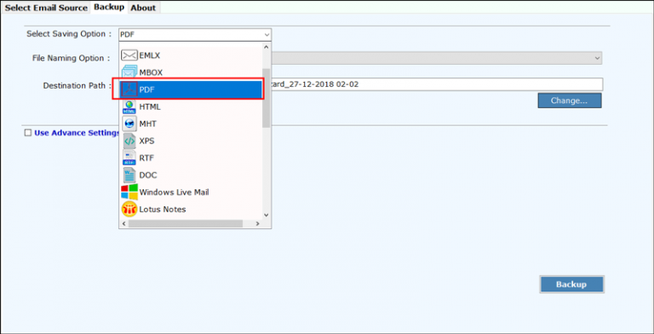654x334 pixels.
Task: Collapse the Select Saving Option dropdown
Action: [267, 35]
